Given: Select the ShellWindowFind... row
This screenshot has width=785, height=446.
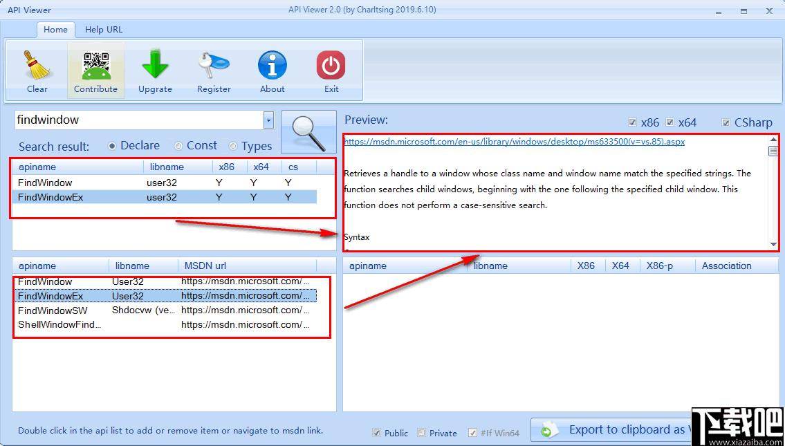Looking at the screenshot, I should (x=165, y=324).
